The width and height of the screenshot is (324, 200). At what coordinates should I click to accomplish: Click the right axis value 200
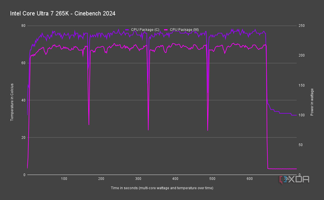pyautogui.click(x=302, y=55)
